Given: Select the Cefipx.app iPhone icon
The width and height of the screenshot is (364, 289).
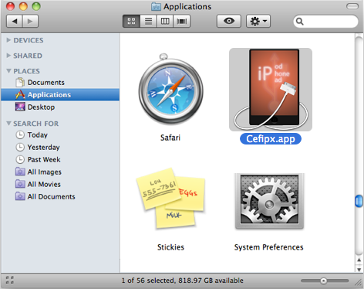Looking at the screenshot, I should tap(271, 90).
